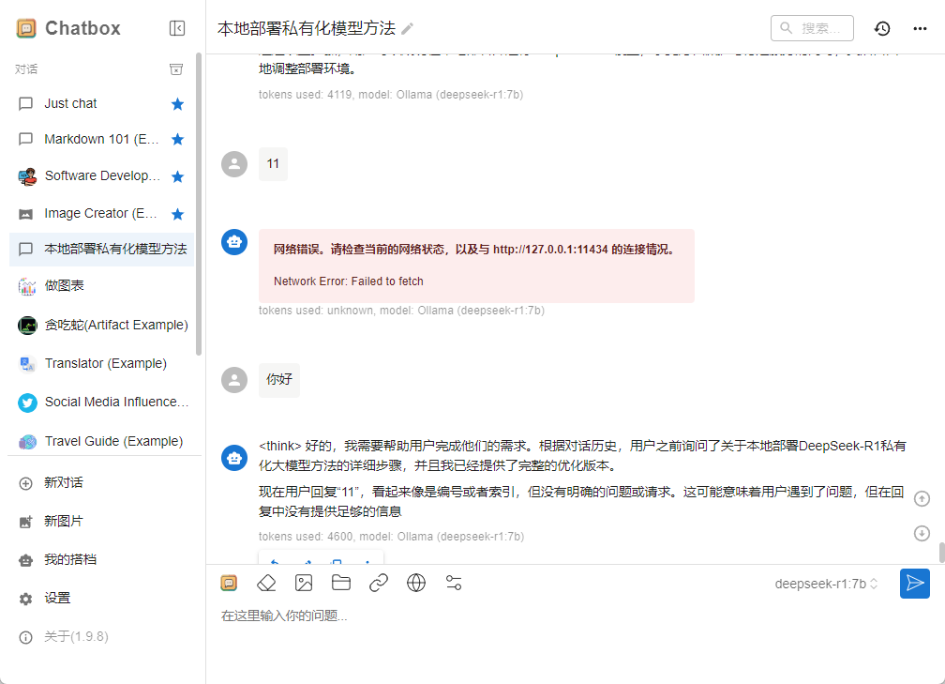Attach an image with picture icon
945x684 pixels.
304,583
